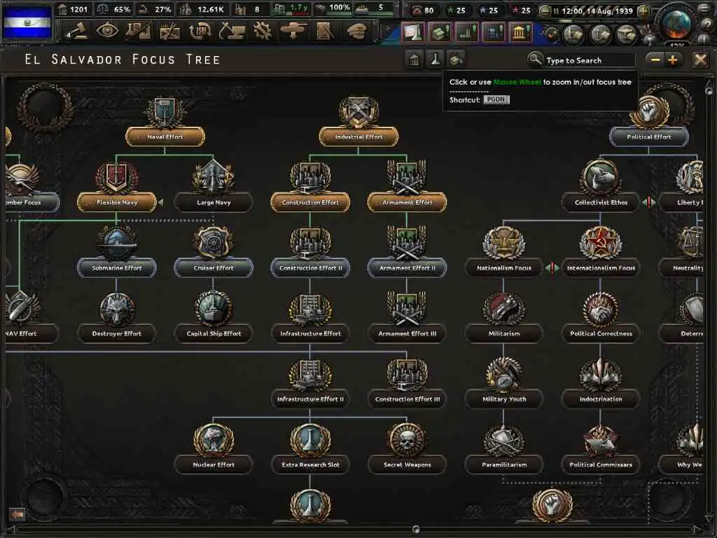Open the Research flask-and-factory icon
This screenshot has height=538, width=717.
point(139,32)
